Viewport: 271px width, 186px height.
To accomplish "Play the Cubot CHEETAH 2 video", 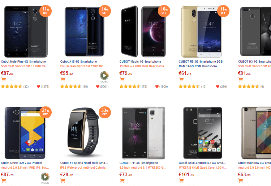I will [x=45, y=177].
